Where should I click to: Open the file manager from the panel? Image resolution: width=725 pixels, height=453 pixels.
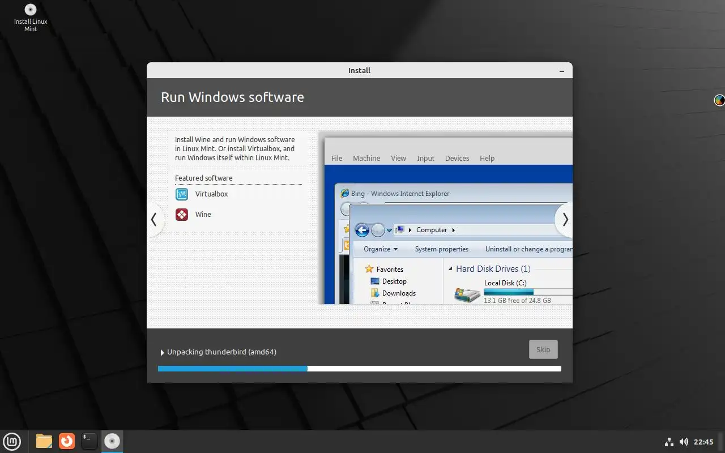(x=44, y=441)
